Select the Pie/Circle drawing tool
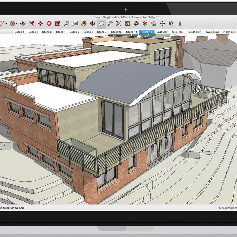The image size is (237, 237). (x=13, y=23)
